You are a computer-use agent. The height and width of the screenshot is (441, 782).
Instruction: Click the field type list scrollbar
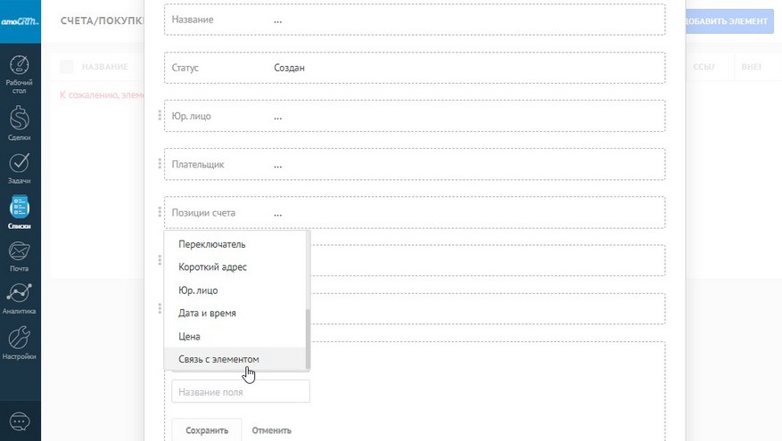[308, 339]
